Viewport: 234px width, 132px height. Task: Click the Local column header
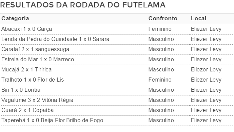click(x=198, y=19)
